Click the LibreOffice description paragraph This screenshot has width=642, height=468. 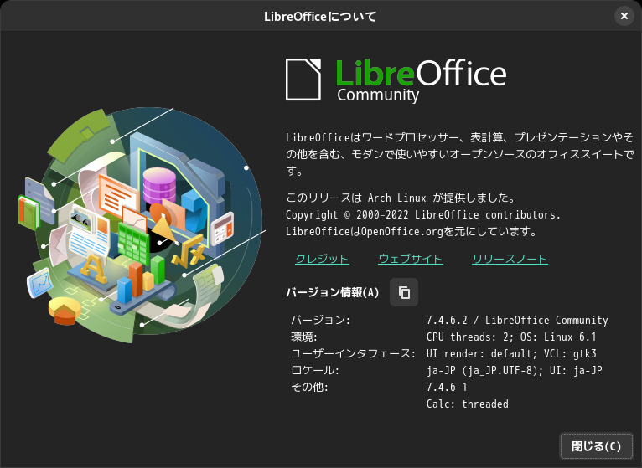pyautogui.click(x=460, y=154)
